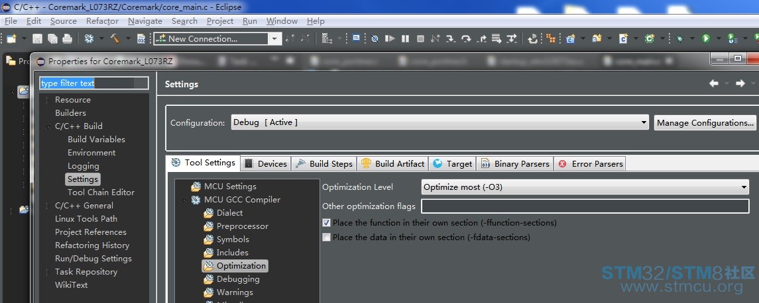Click the type filter text field
Image resolution: width=759 pixels, height=303 pixels.
tap(94, 83)
